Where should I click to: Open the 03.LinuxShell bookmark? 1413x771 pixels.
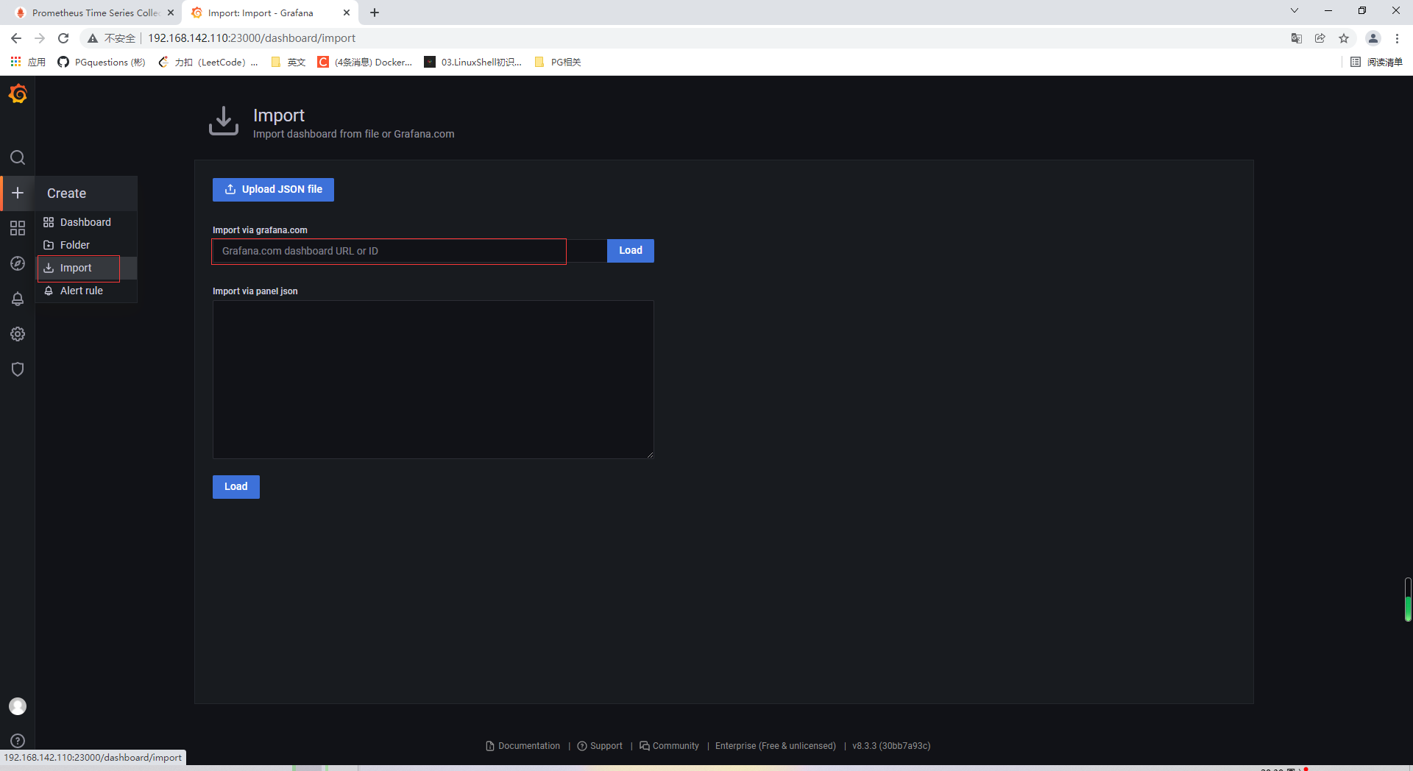473,63
